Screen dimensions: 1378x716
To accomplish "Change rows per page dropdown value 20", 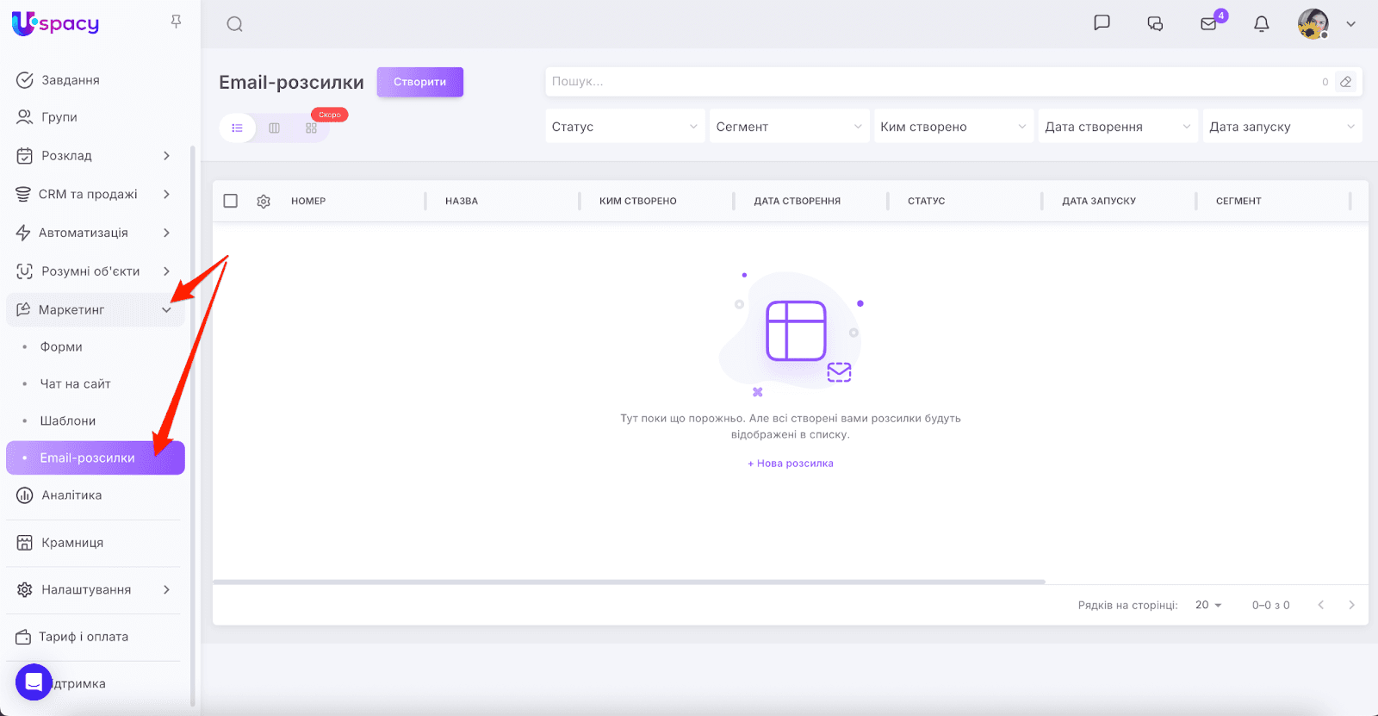I will (1207, 605).
